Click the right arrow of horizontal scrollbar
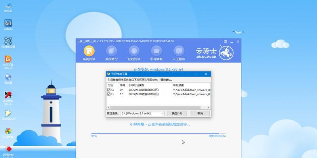The width and height of the screenshot is (317, 158). [x=209, y=107]
